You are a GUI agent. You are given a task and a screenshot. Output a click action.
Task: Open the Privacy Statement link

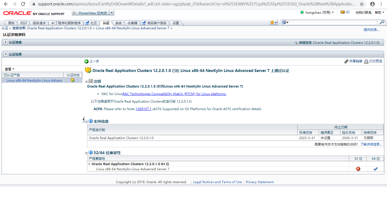tap(260, 182)
